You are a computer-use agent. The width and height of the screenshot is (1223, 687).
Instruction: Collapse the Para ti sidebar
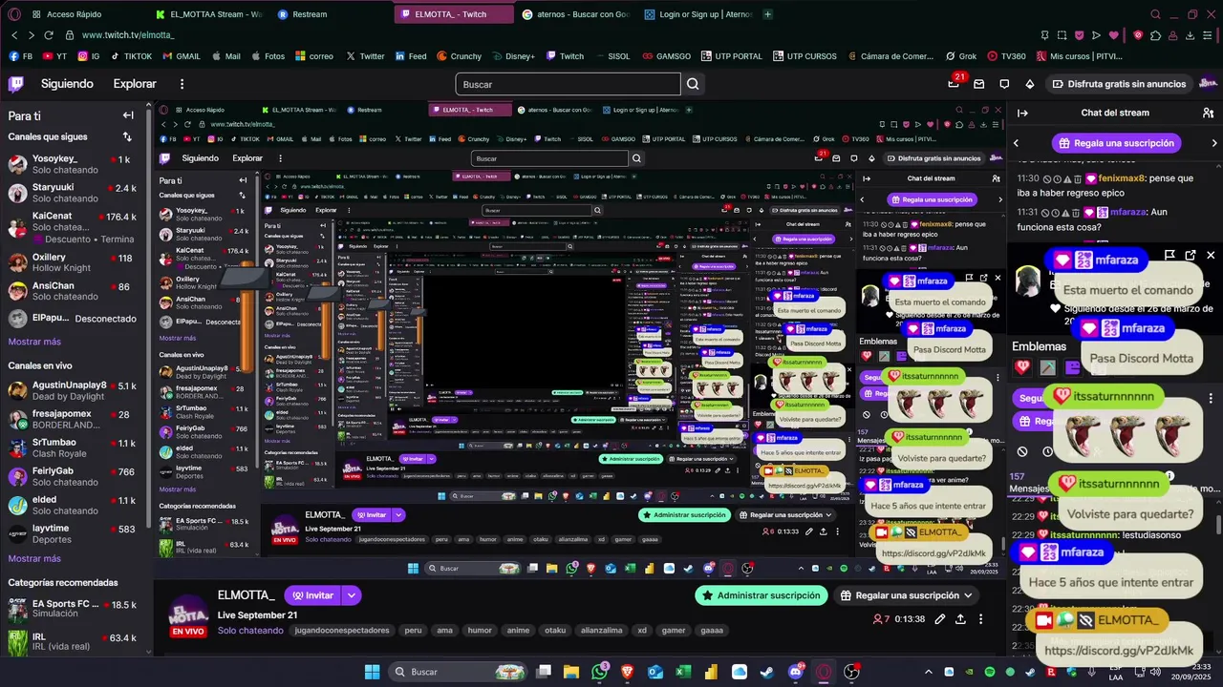(x=128, y=115)
